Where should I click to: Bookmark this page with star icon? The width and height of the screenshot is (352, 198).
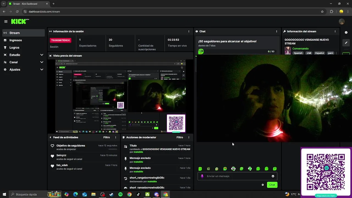[x=322, y=12]
